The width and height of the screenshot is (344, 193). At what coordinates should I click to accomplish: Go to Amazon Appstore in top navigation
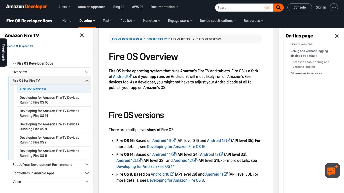pos(91,7)
